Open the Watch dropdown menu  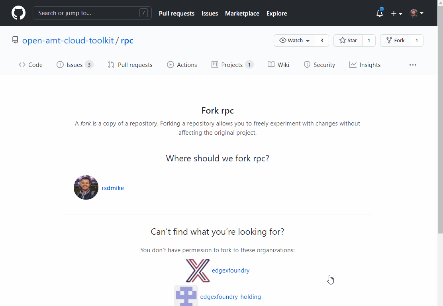(x=294, y=41)
